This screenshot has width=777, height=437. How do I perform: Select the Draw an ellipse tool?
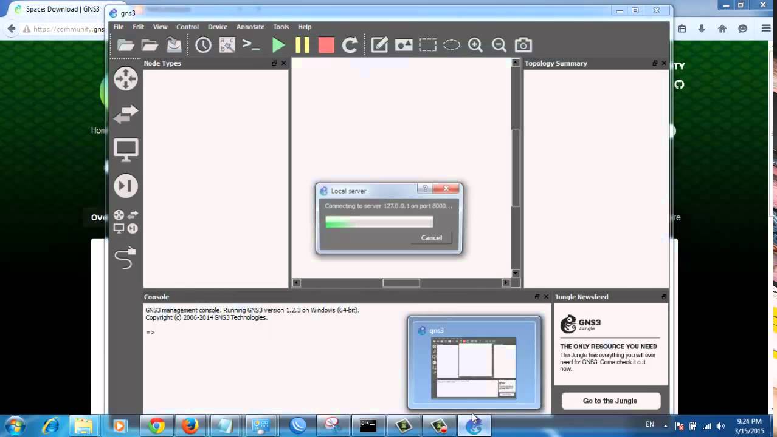click(451, 45)
